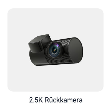
Task: Click the center of the camera lens glass
Action: point(54,50)
